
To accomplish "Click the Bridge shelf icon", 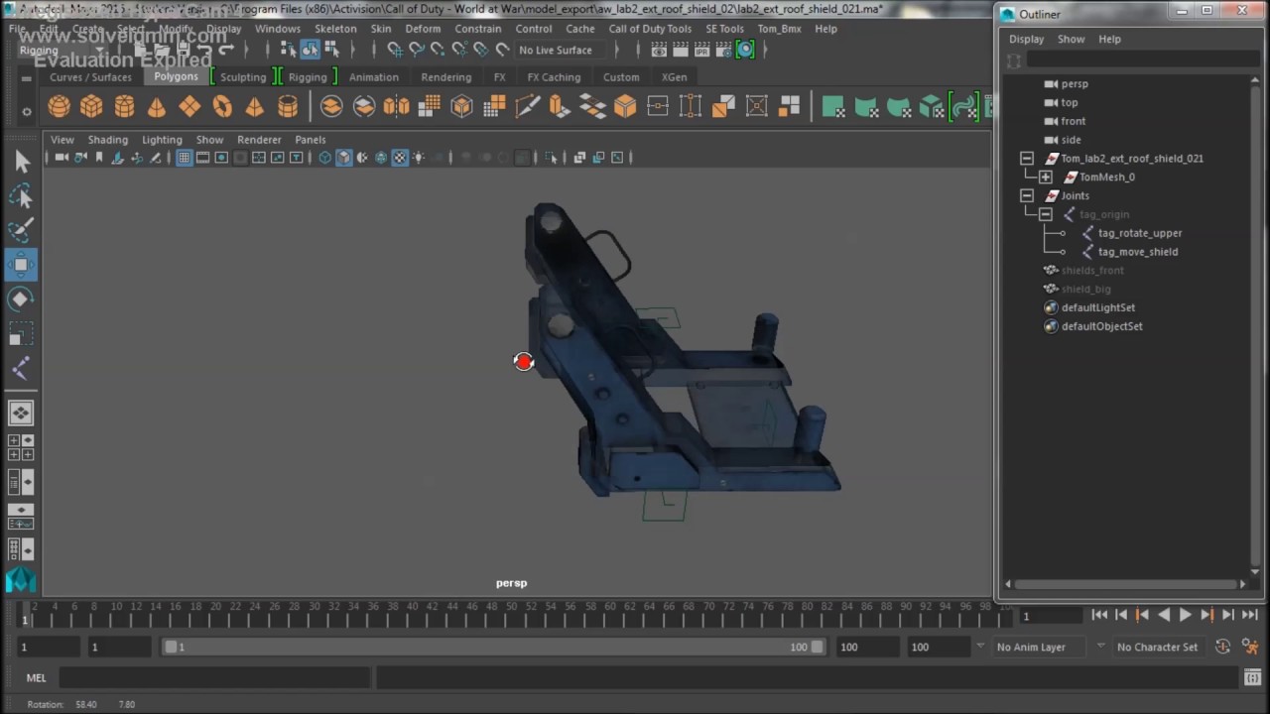I will tap(592, 106).
